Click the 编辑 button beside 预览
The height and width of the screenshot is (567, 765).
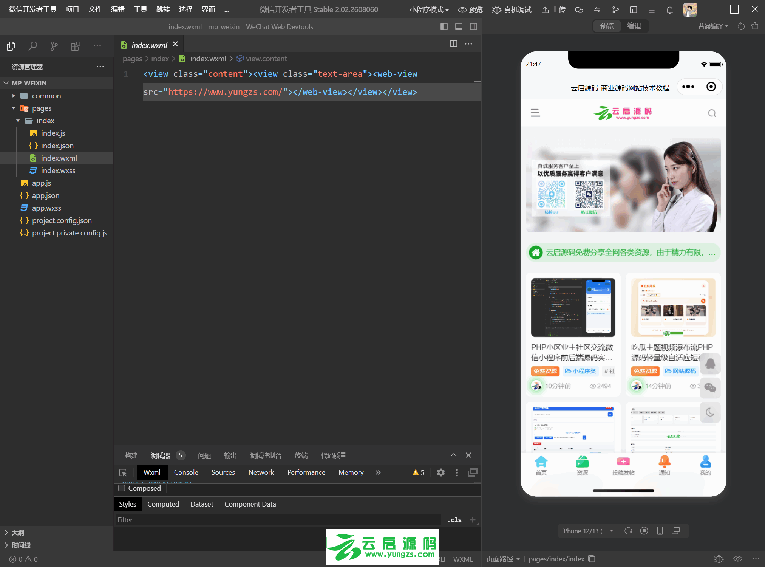(x=634, y=26)
